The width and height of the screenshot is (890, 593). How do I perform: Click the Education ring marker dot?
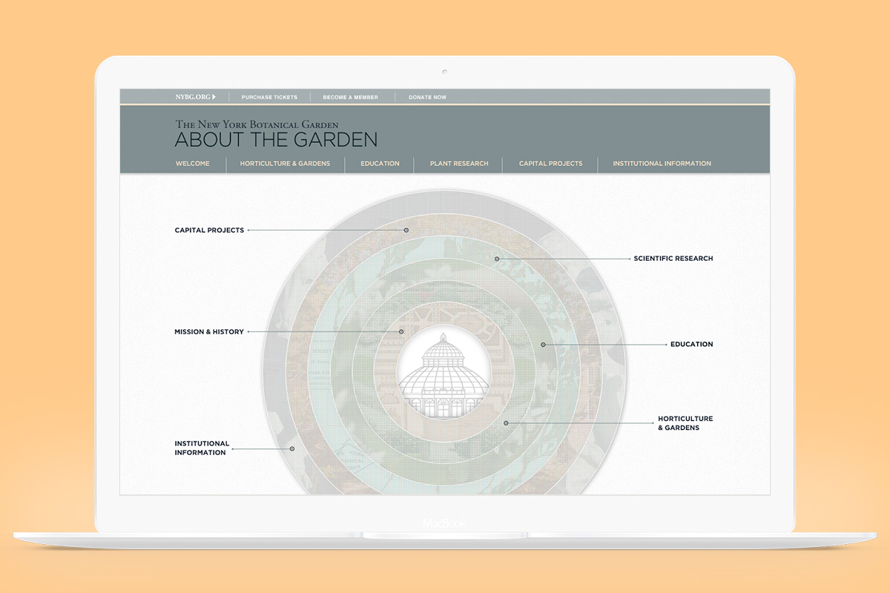543,345
